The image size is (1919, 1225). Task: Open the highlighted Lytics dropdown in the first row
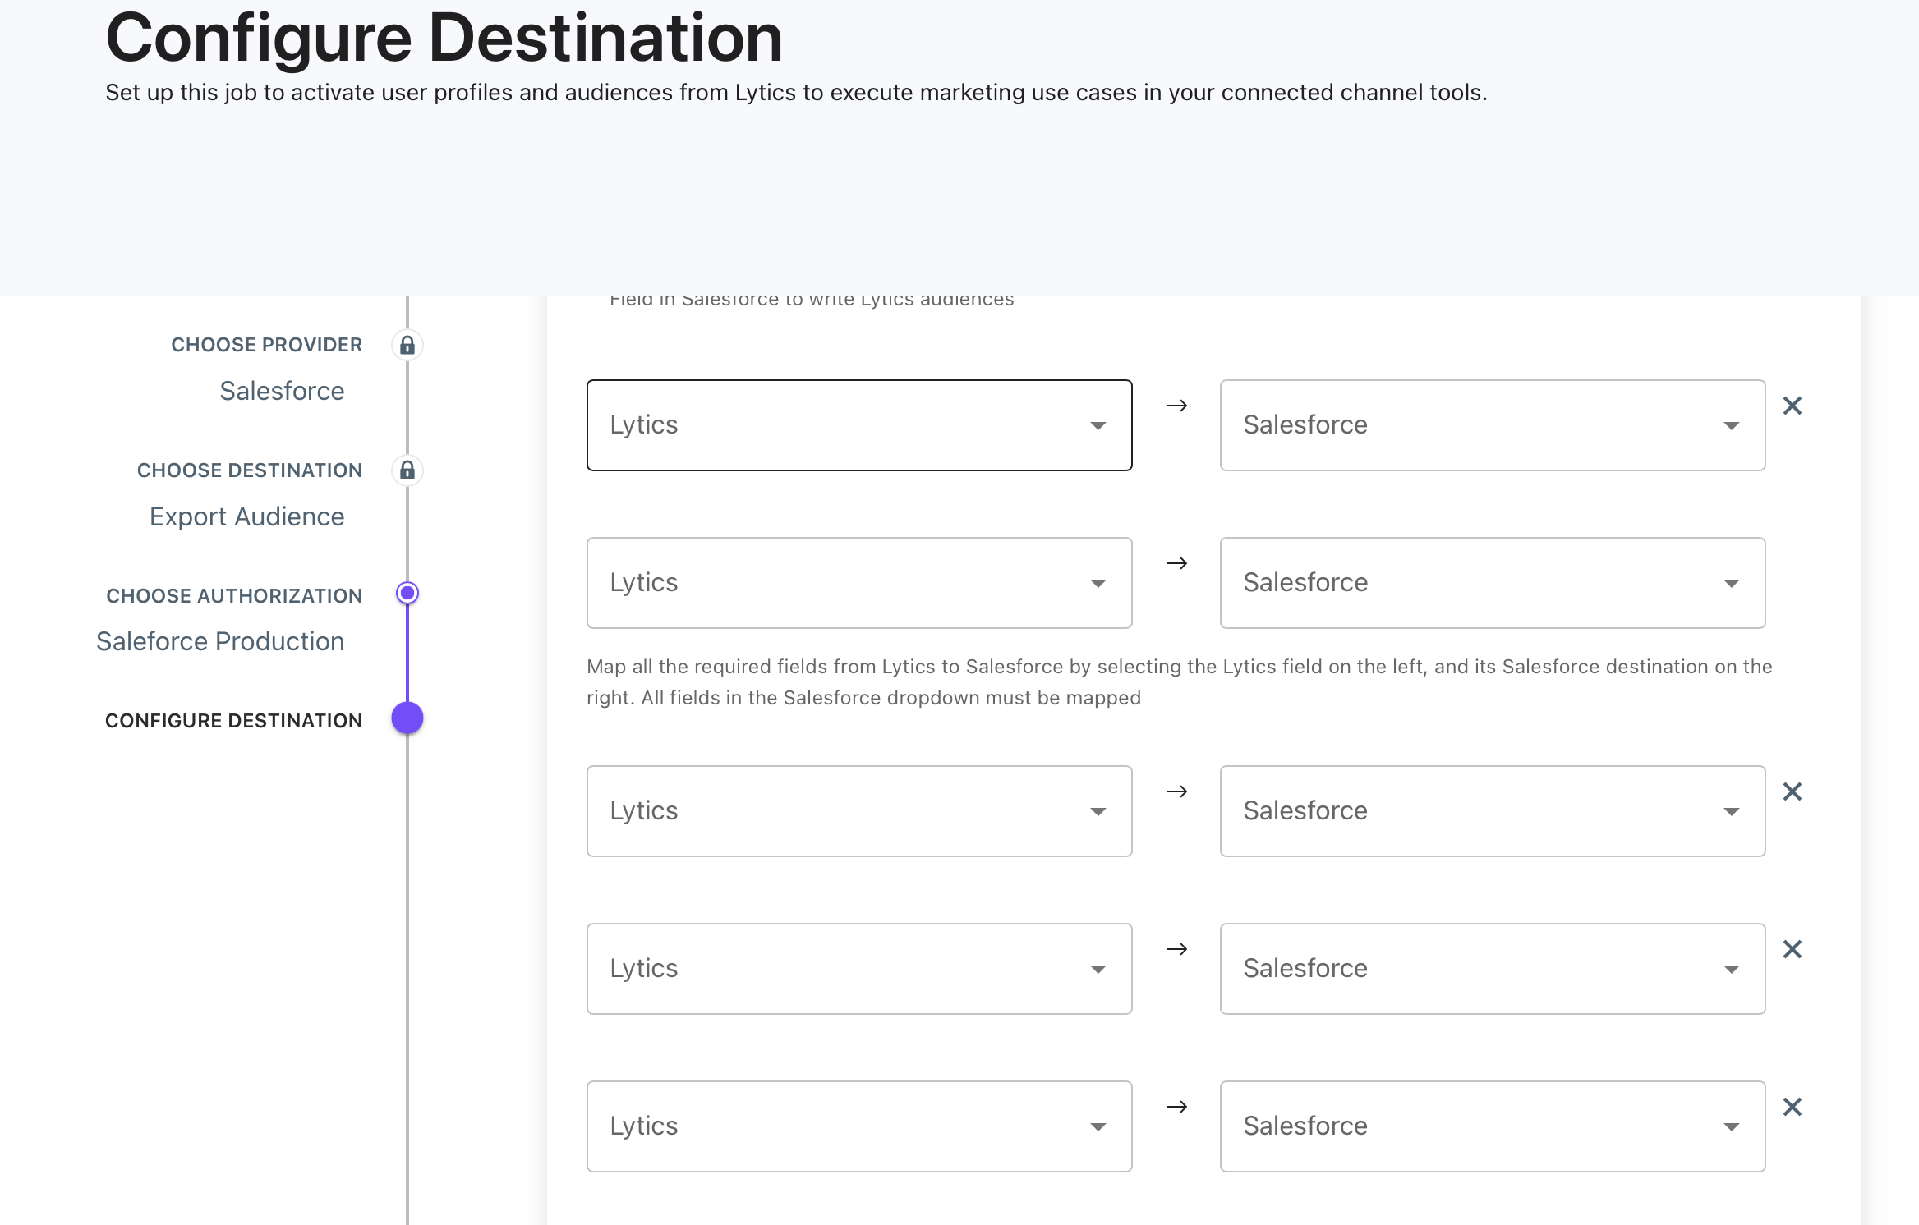click(x=859, y=425)
